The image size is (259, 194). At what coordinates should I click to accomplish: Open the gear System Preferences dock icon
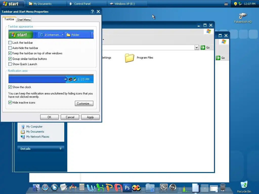coord(164,187)
